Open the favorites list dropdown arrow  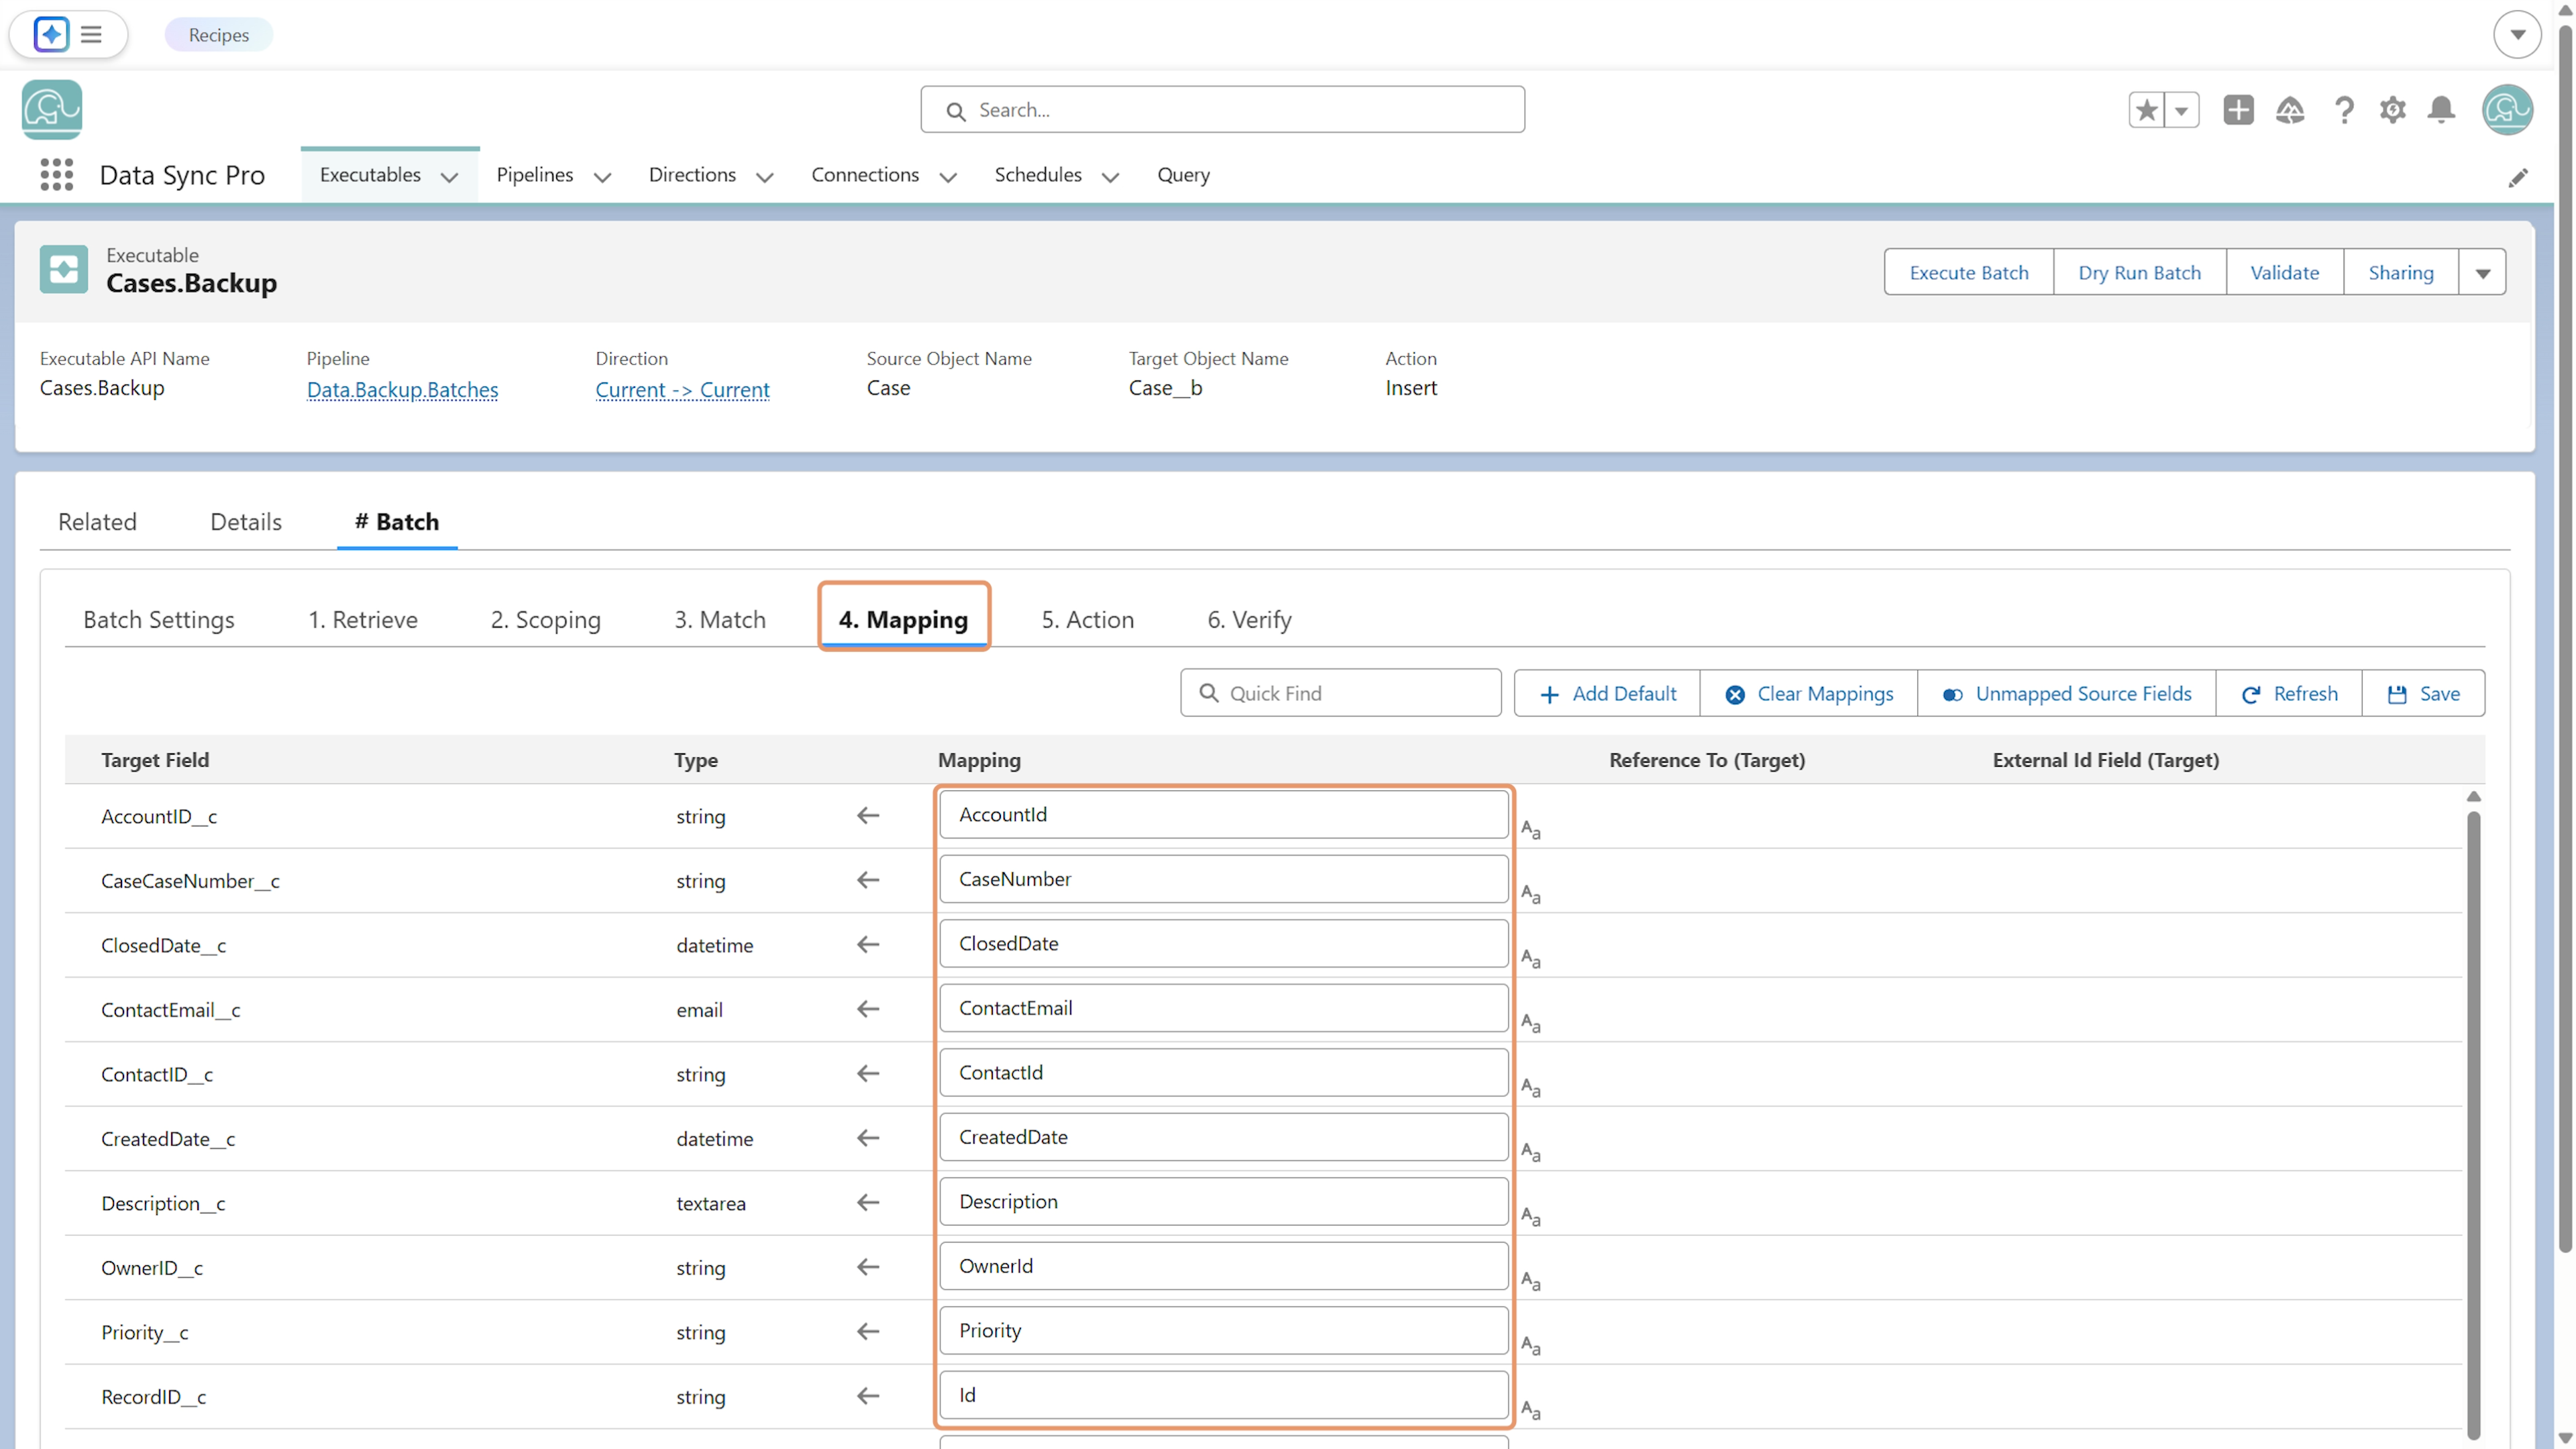(2182, 110)
